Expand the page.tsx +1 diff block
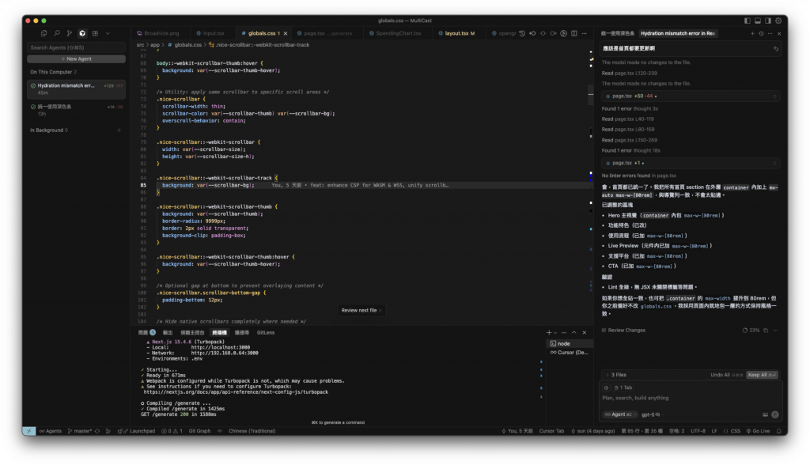Image resolution: width=810 pixels, height=465 pixels. coord(691,163)
